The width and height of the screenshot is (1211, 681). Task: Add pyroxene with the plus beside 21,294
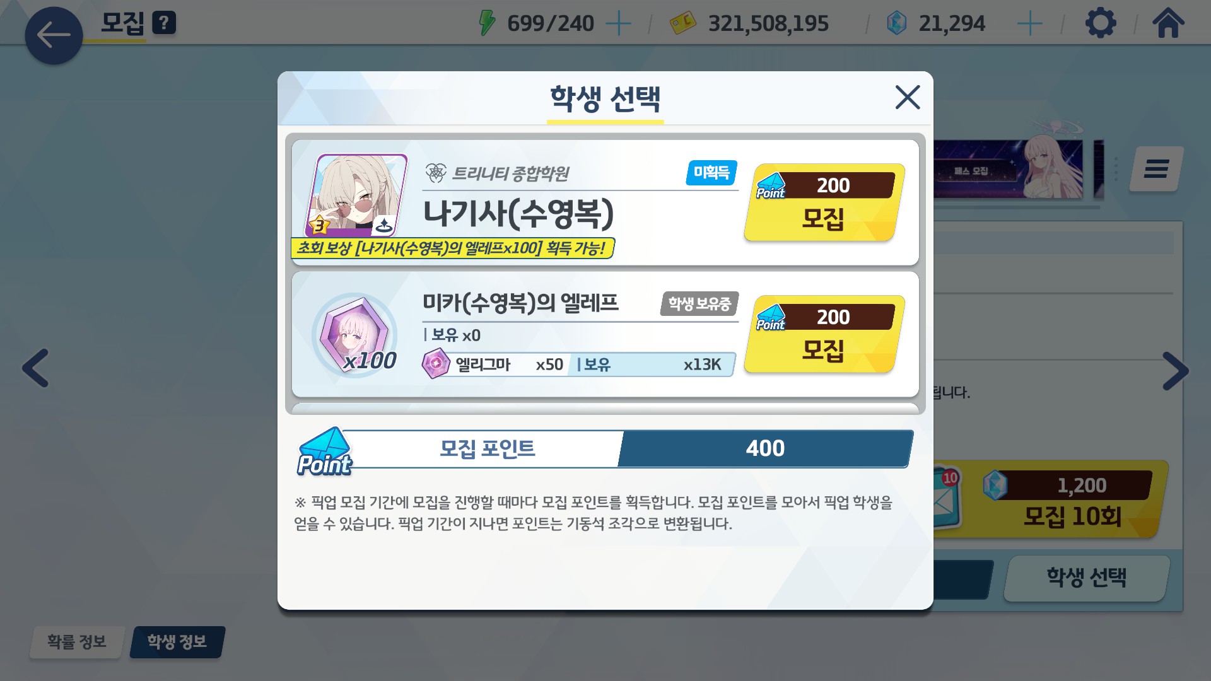pyautogui.click(x=1029, y=24)
